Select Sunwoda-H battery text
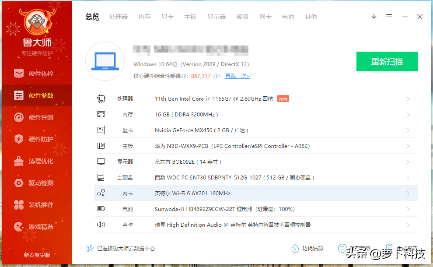This screenshot has height=267, width=433. click(x=225, y=209)
